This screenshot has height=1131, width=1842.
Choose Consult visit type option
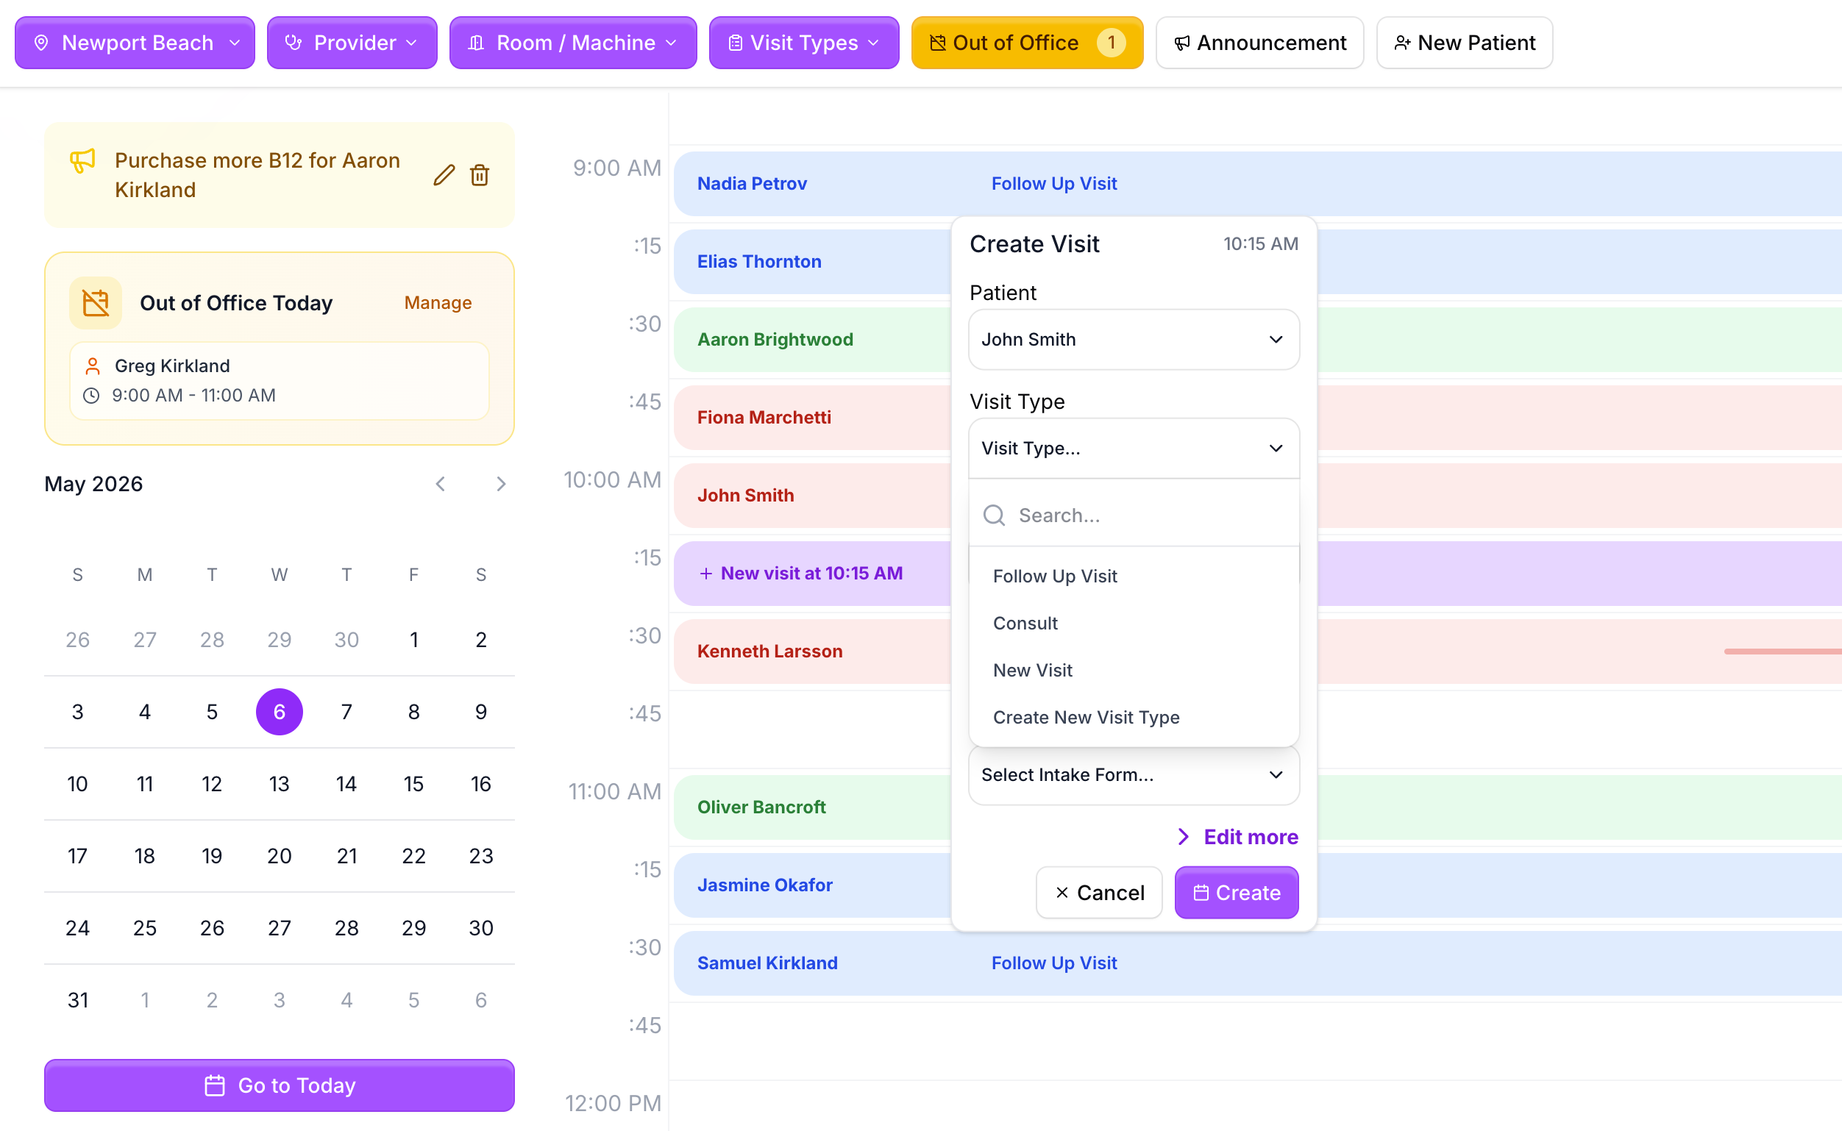1134,623
